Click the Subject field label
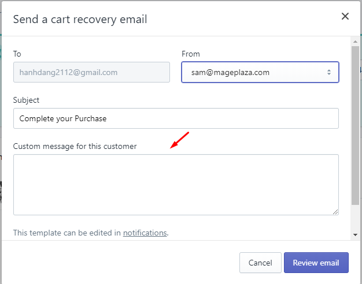This screenshot has width=362, height=284. click(x=26, y=100)
